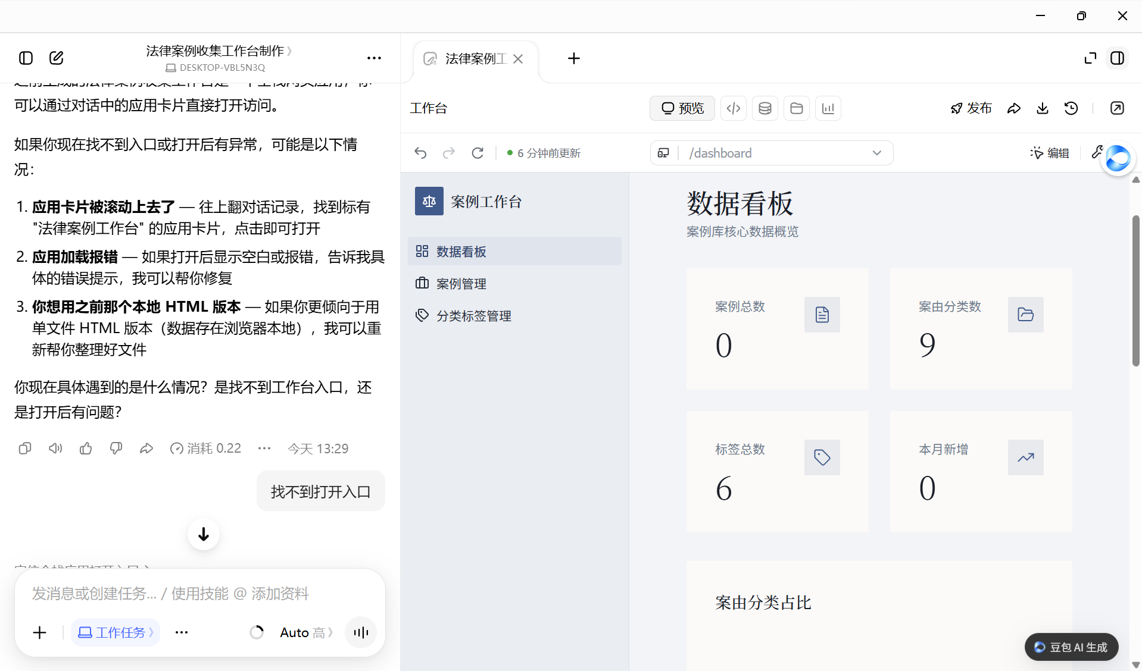Image resolution: width=1142 pixels, height=671 pixels.
Task: Open a new tab with plus icon
Action: click(x=574, y=58)
